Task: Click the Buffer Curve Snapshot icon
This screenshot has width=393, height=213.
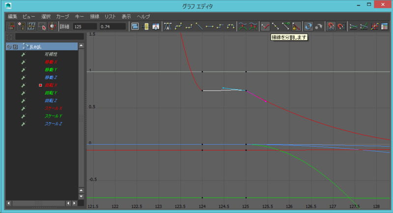Action: point(243,27)
